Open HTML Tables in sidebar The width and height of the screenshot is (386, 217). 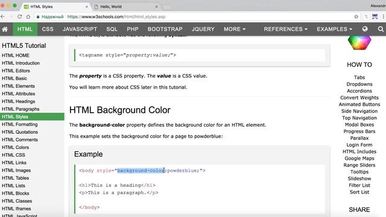[15, 178]
